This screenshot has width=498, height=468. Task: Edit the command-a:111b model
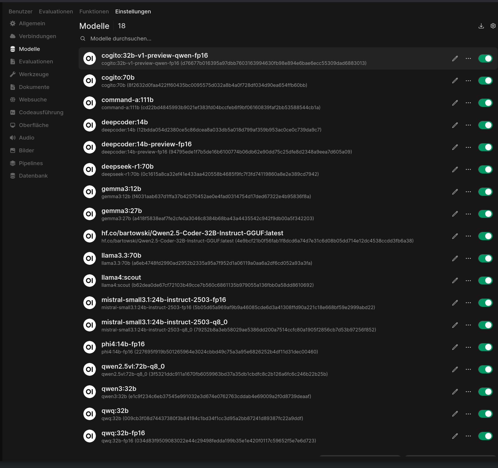pyautogui.click(x=455, y=103)
